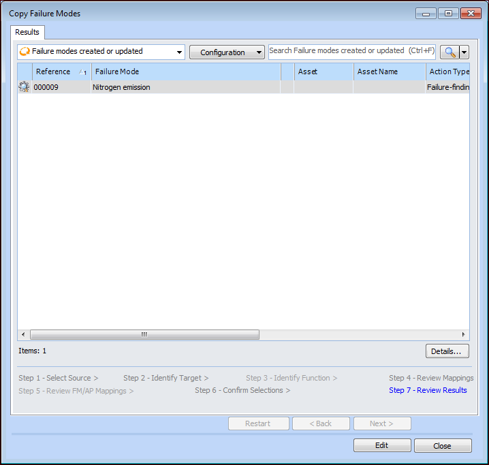Select the '000009' reference cell
Image resolution: width=489 pixels, height=465 pixels.
(x=61, y=87)
